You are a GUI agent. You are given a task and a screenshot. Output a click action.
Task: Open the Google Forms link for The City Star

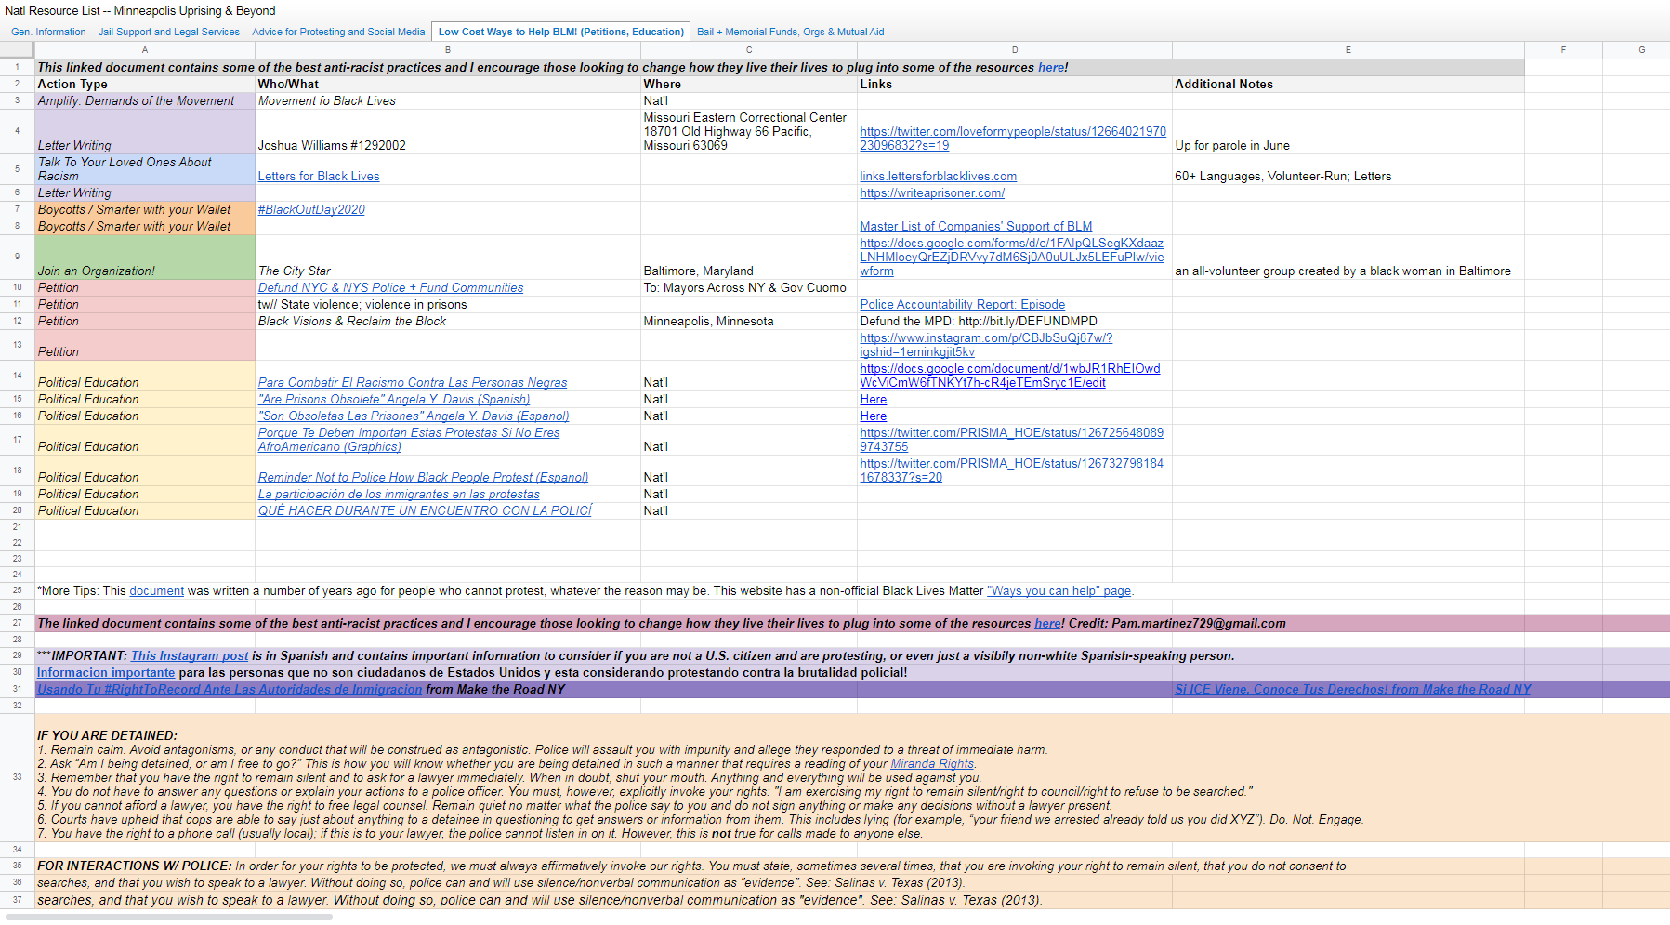point(1012,258)
